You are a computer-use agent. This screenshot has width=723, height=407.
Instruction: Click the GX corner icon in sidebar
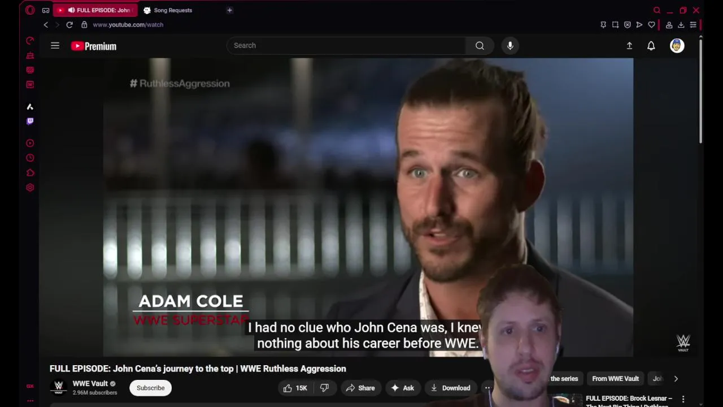pos(30,387)
